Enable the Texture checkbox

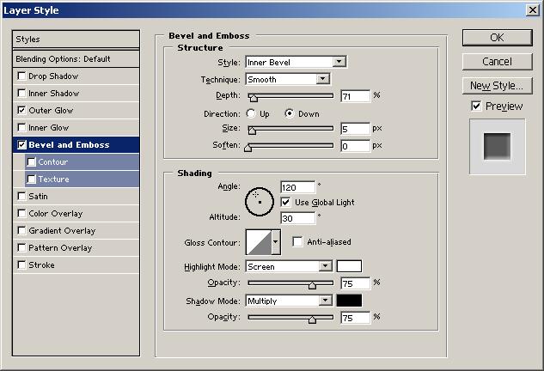point(31,179)
